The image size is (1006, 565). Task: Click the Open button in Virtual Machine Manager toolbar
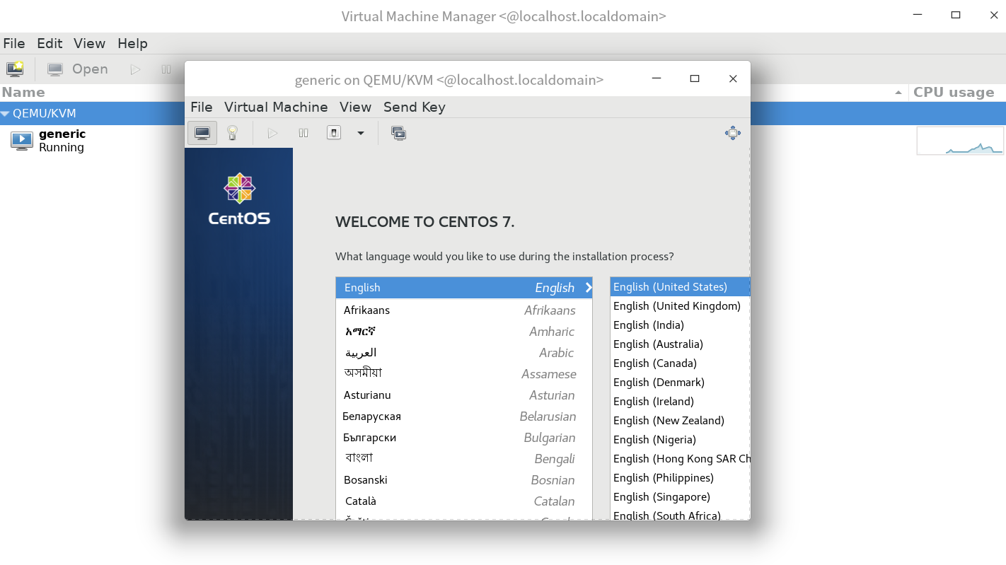point(78,69)
